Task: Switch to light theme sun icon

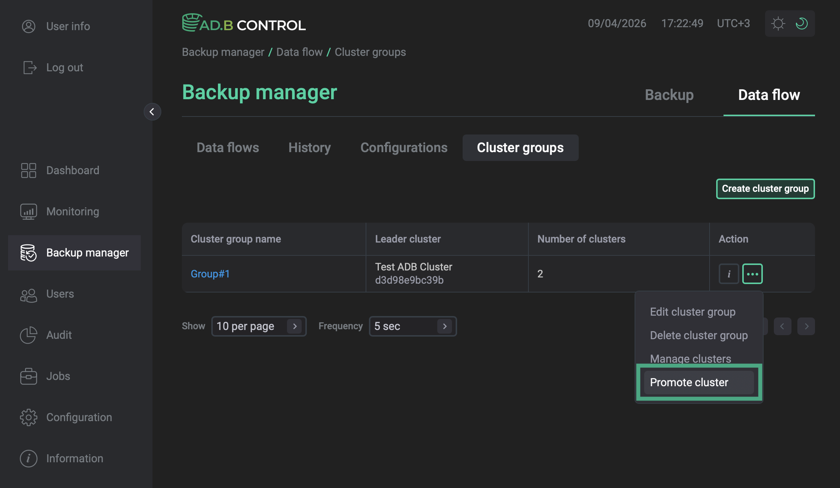Action: click(x=778, y=24)
